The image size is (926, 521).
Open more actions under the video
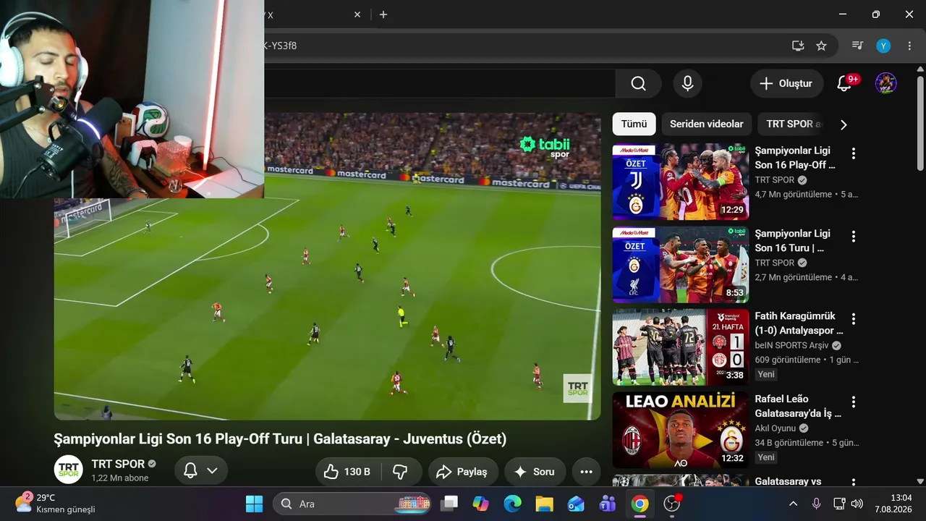coord(586,472)
